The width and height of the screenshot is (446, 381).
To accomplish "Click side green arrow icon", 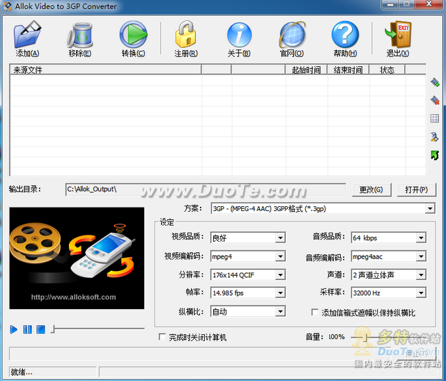I will coord(435,155).
